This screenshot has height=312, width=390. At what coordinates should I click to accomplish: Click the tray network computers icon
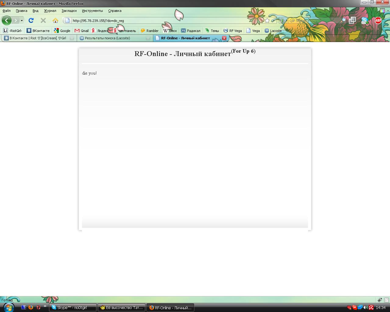360,307
